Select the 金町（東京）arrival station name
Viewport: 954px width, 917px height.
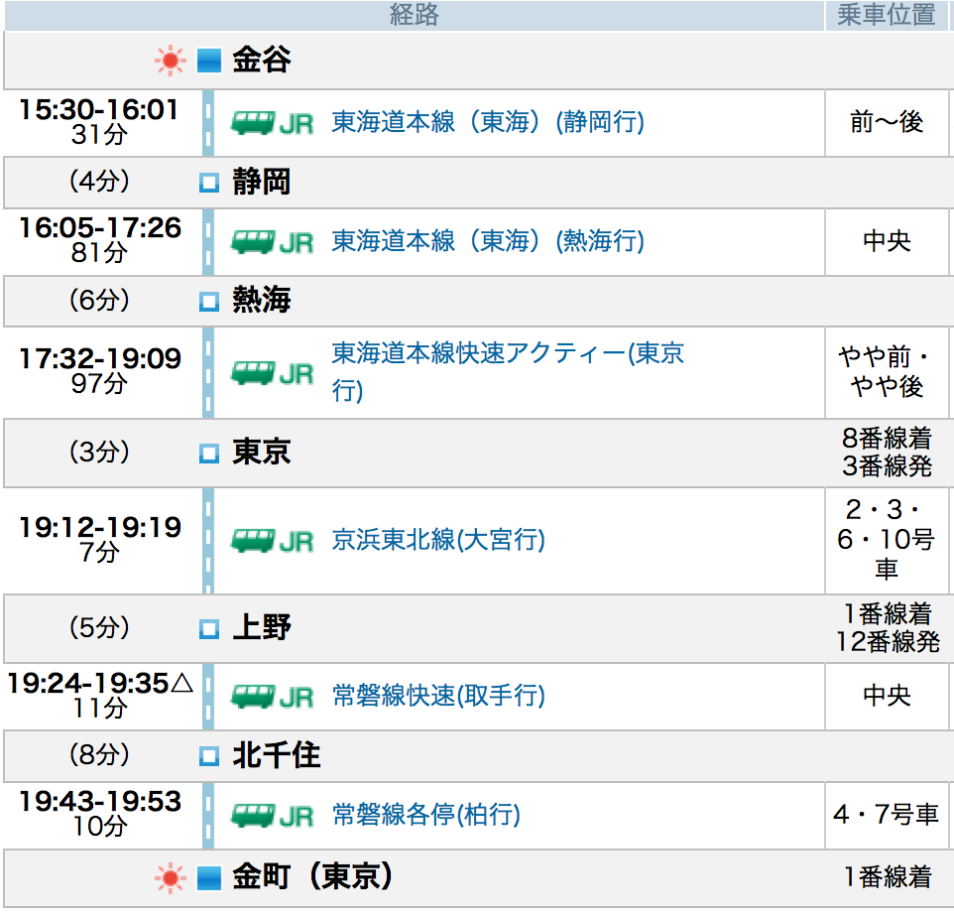coord(312,877)
